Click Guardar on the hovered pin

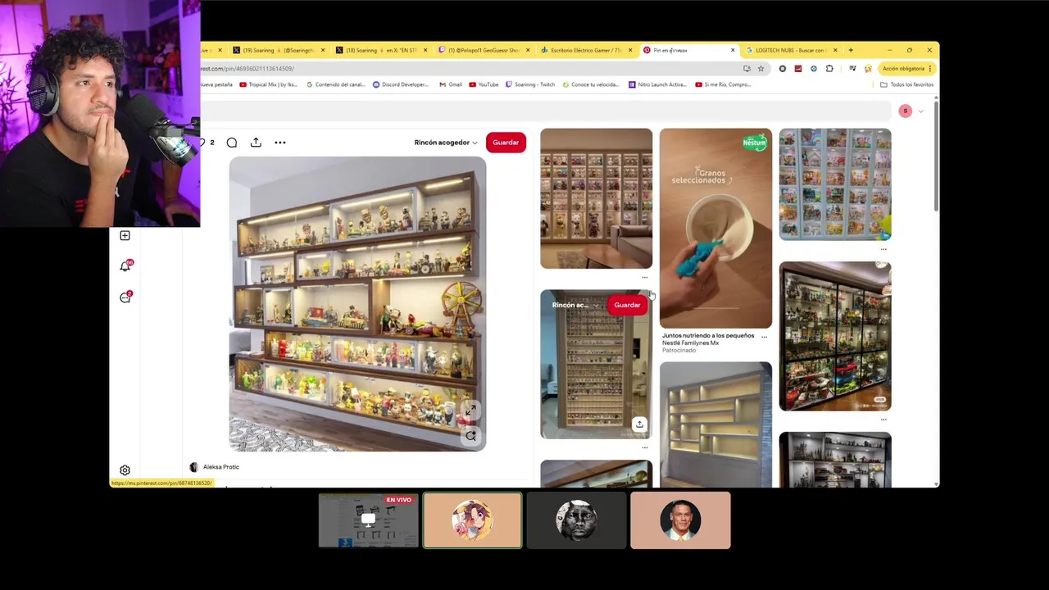(x=628, y=305)
